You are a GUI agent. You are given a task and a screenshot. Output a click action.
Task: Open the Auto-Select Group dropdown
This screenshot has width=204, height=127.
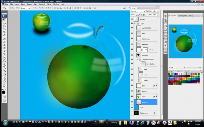26,8
